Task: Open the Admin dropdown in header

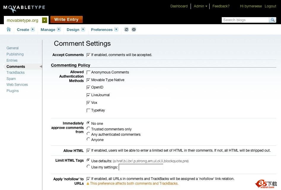Action: click(x=200, y=6)
